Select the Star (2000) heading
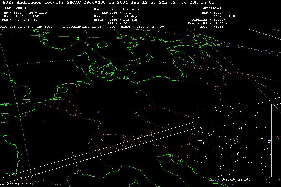This screenshot has width=281, height=187. point(16,8)
